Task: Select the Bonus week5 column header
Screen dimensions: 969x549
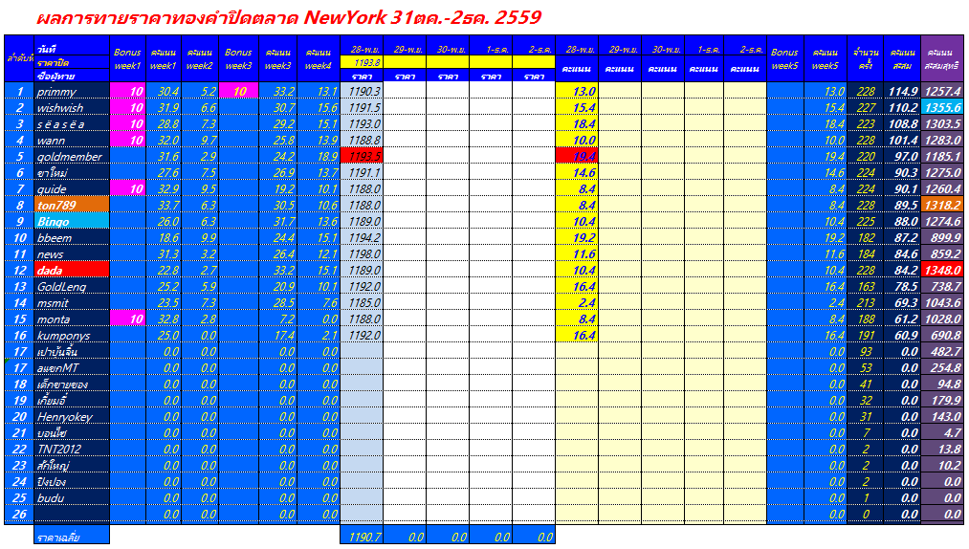Action: point(784,58)
